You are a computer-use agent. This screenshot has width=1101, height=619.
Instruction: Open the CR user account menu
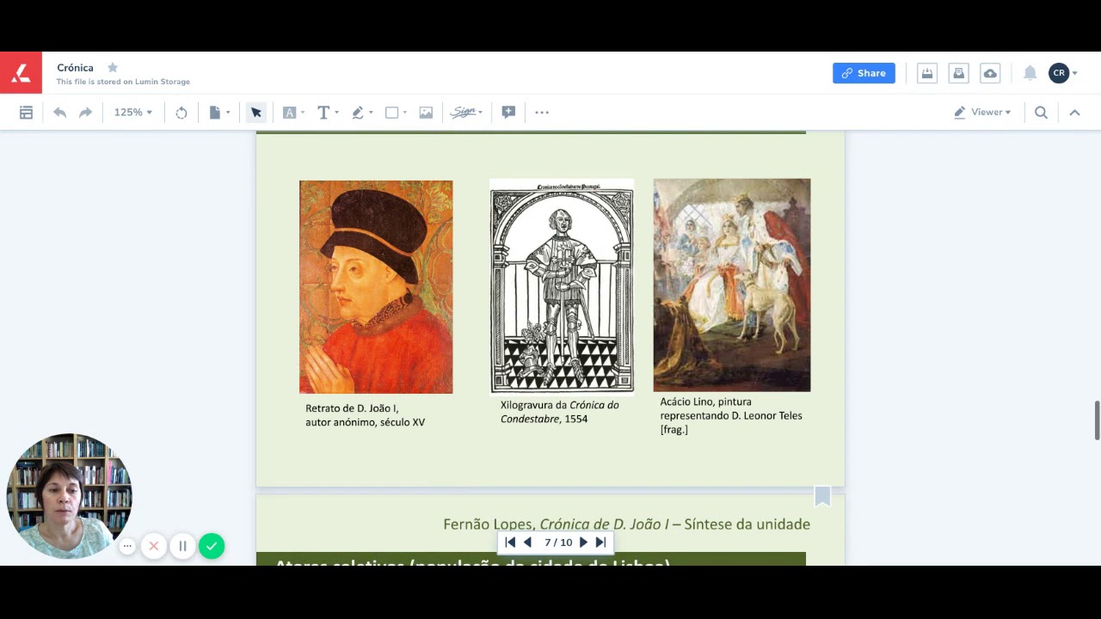(1063, 73)
